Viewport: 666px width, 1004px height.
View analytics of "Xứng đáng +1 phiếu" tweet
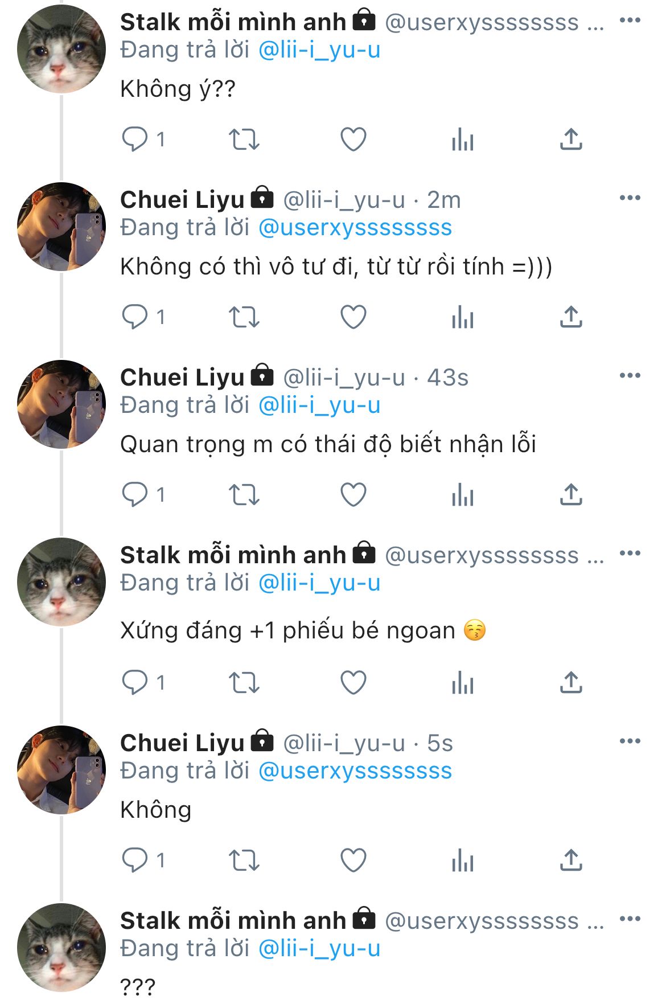click(462, 683)
